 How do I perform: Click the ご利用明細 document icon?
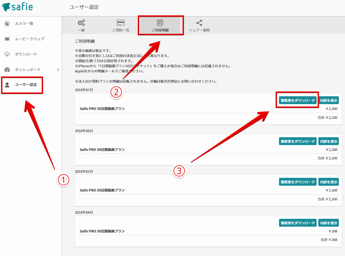pyautogui.click(x=160, y=23)
